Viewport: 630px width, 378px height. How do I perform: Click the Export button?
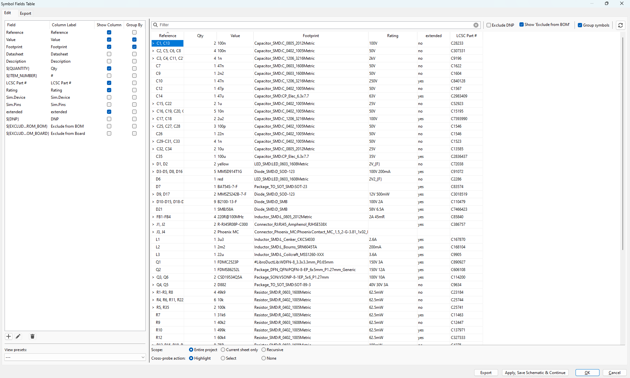tap(486, 373)
